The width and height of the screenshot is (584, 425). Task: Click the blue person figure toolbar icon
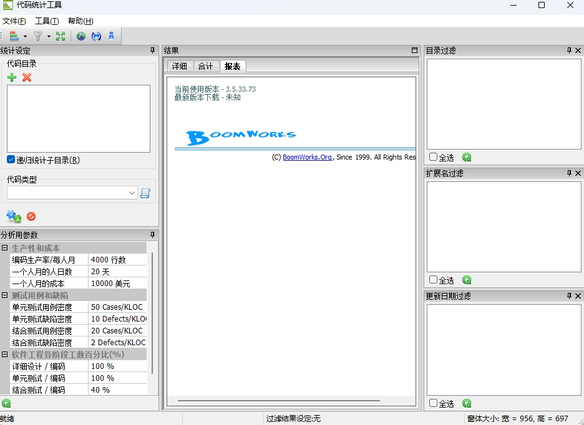click(x=111, y=36)
